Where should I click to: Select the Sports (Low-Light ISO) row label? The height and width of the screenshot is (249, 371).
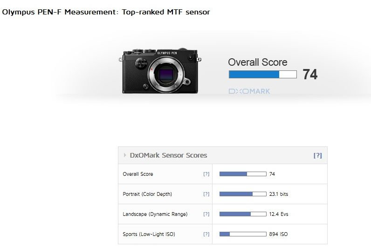(149, 234)
